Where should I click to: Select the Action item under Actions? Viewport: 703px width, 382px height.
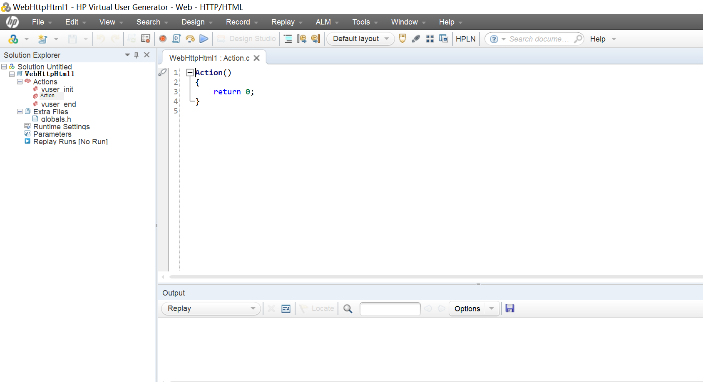47,96
